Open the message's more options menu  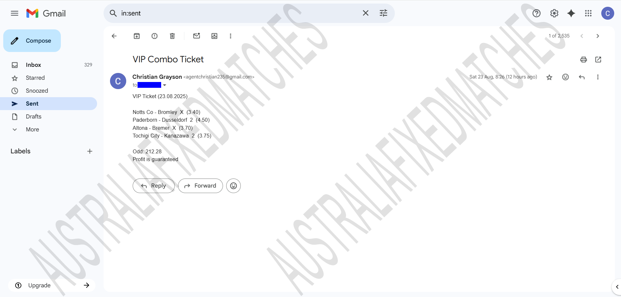598,77
